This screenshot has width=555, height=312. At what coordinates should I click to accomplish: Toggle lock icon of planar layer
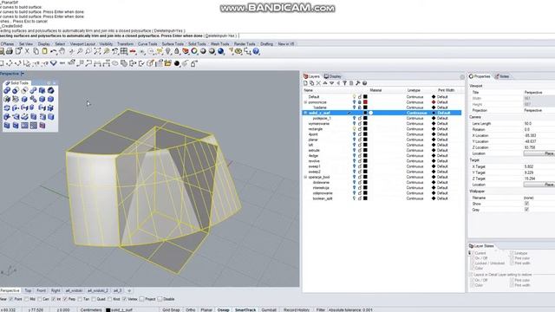point(360,140)
